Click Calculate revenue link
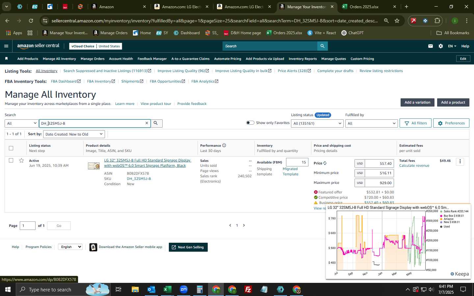This screenshot has height=296, width=474. point(414,165)
